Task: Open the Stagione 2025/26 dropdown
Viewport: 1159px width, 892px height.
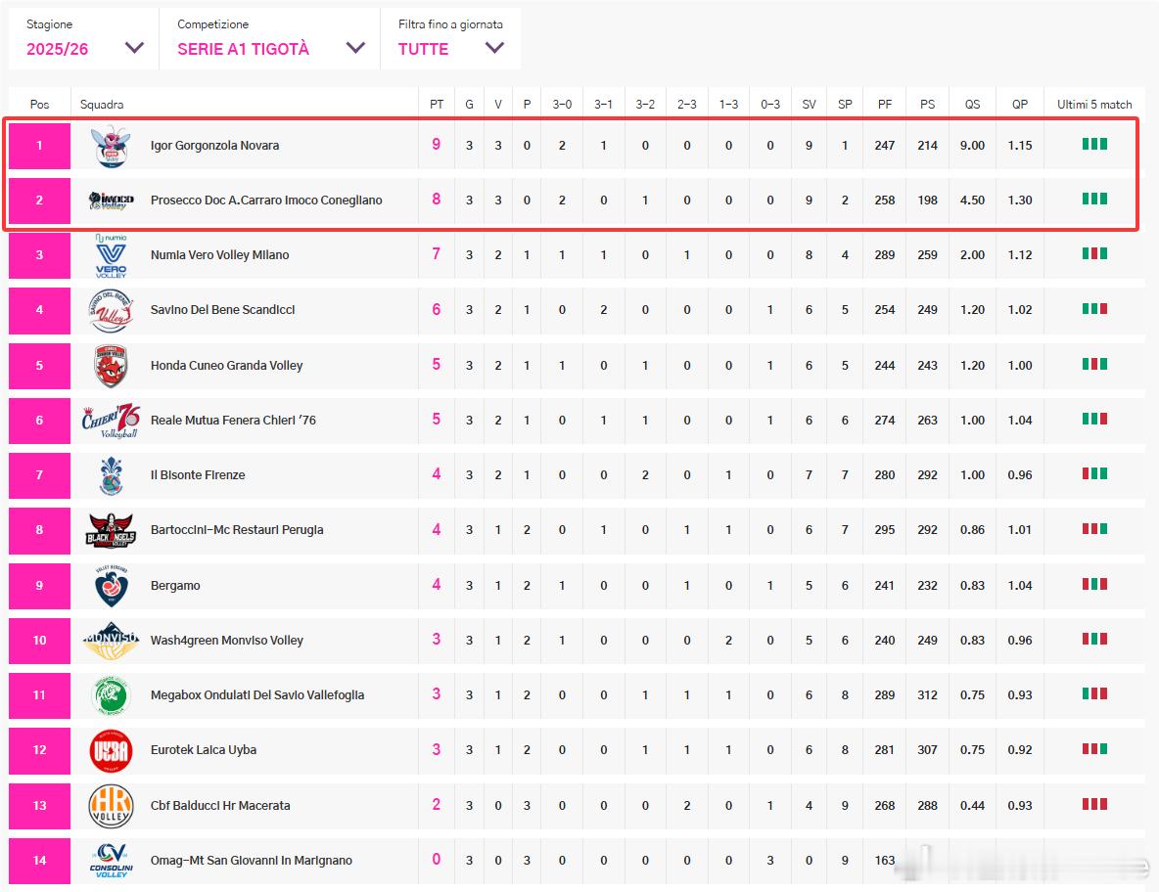Action: (x=83, y=39)
